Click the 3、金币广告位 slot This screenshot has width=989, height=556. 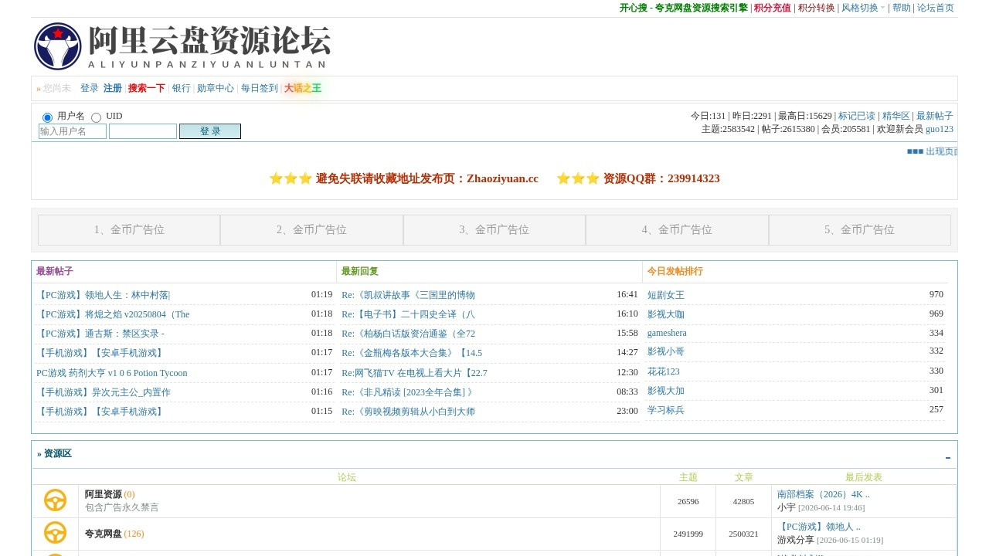[494, 230]
